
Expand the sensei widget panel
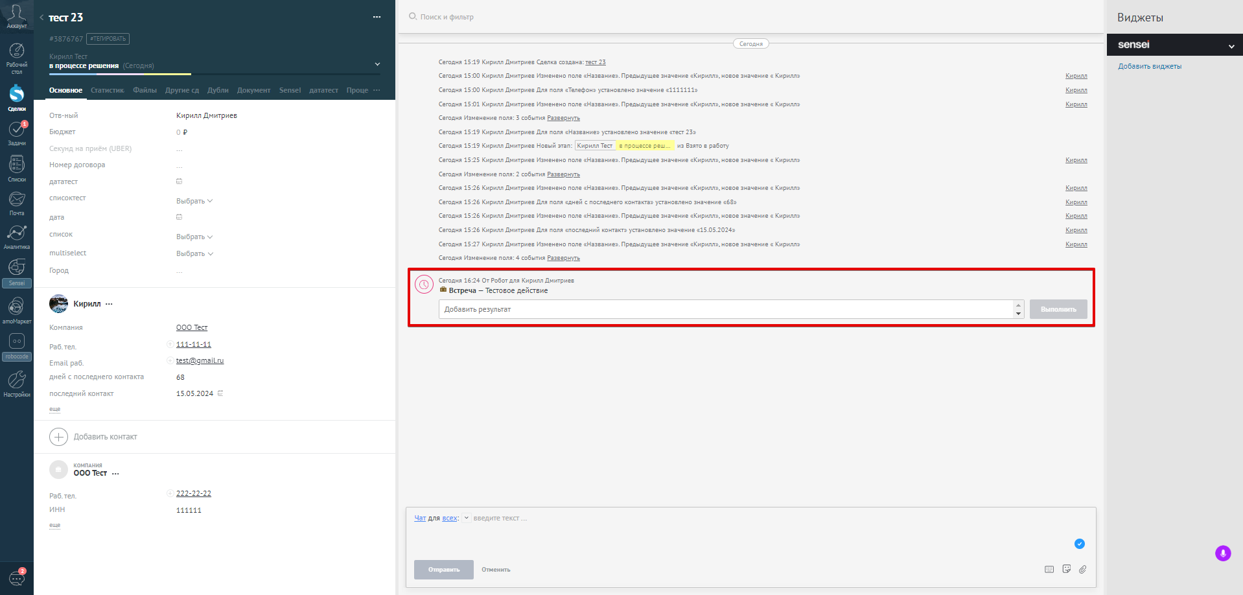coord(1231,46)
